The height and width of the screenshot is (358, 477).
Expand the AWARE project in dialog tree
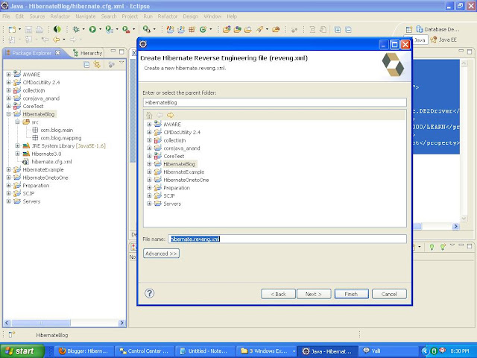[x=149, y=125]
